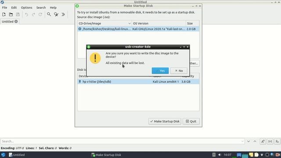Click the Sel. Chars: 0 status text
The image size is (281, 158).
48,148
